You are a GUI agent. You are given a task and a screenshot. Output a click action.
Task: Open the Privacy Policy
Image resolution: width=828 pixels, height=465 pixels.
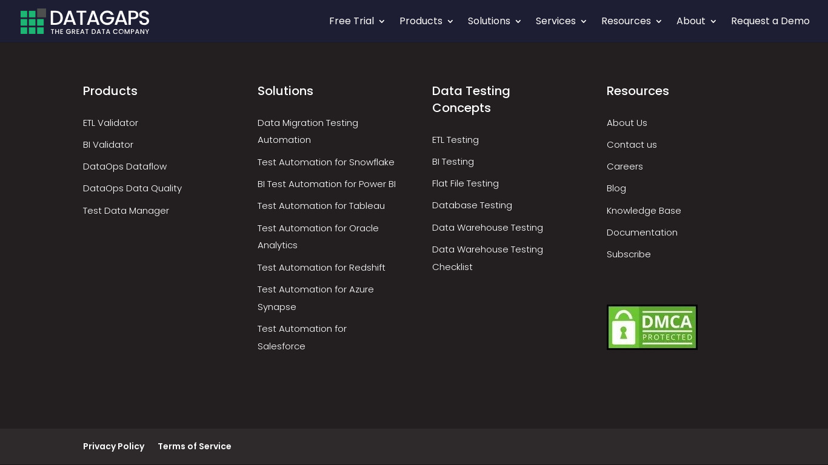[113, 446]
